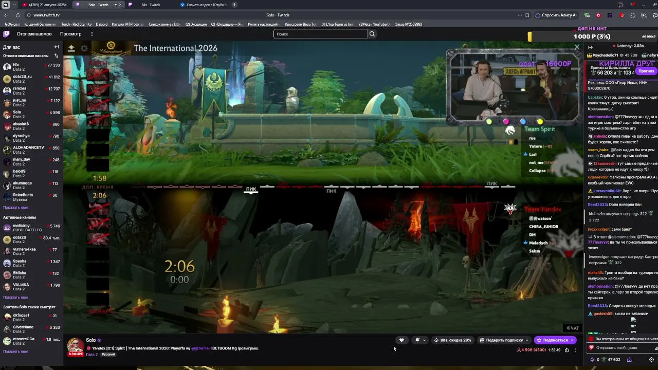Open the GOG.com bookmark
The height and width of the screenshot is (370, 658).
pos(12,24)
